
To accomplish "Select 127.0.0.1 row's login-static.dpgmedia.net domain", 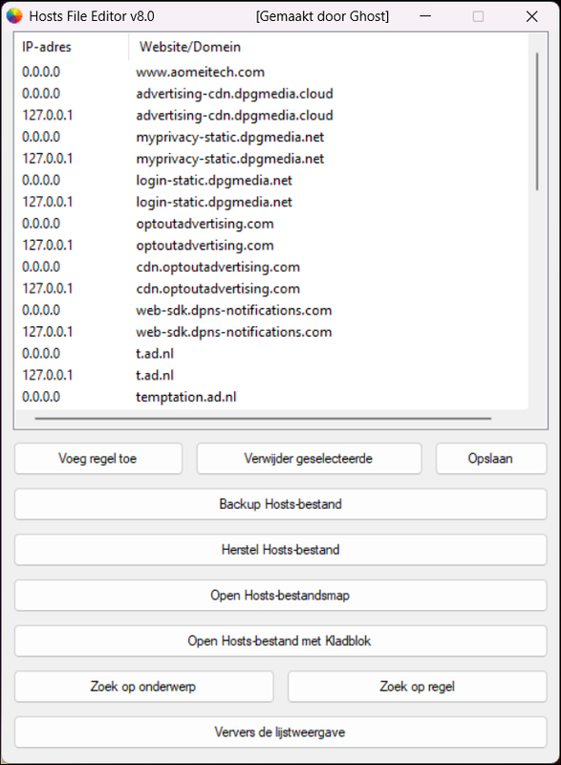I will click(x=214, y=202).
